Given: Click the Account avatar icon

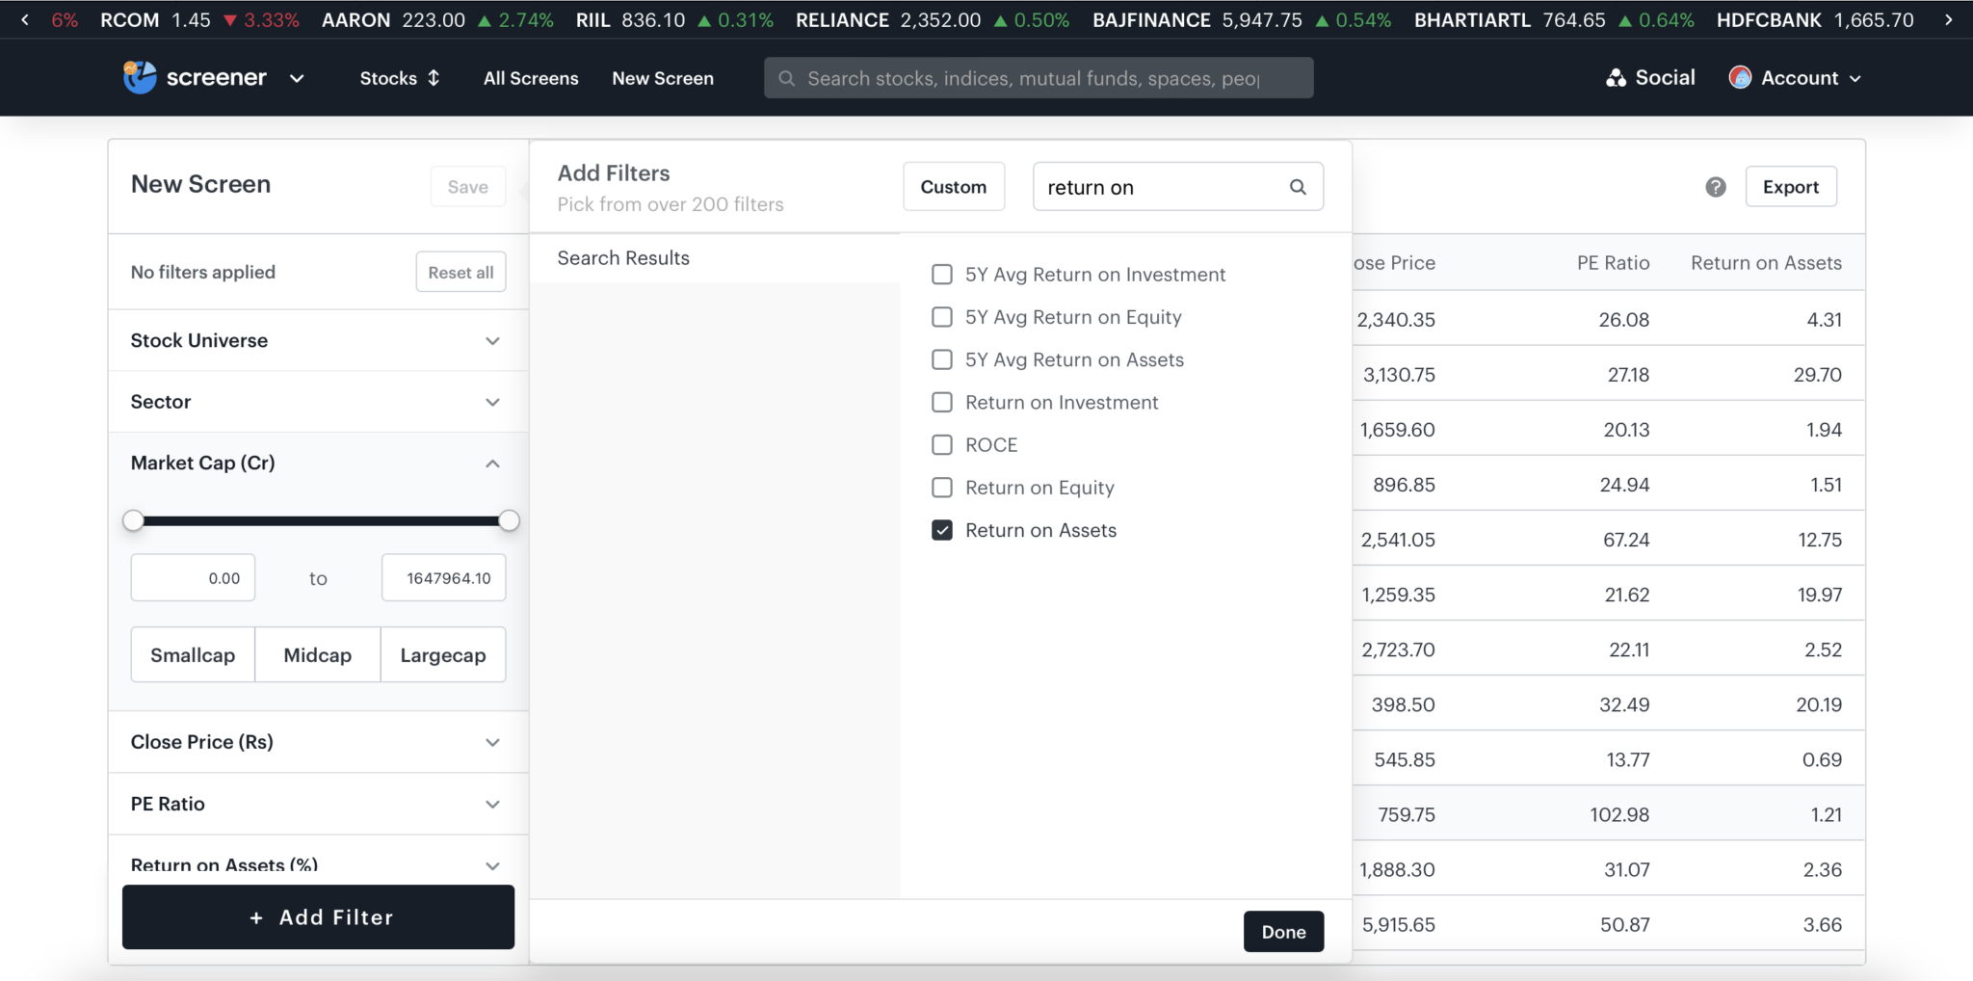Looking at the screenshot, I should 1740,77.
